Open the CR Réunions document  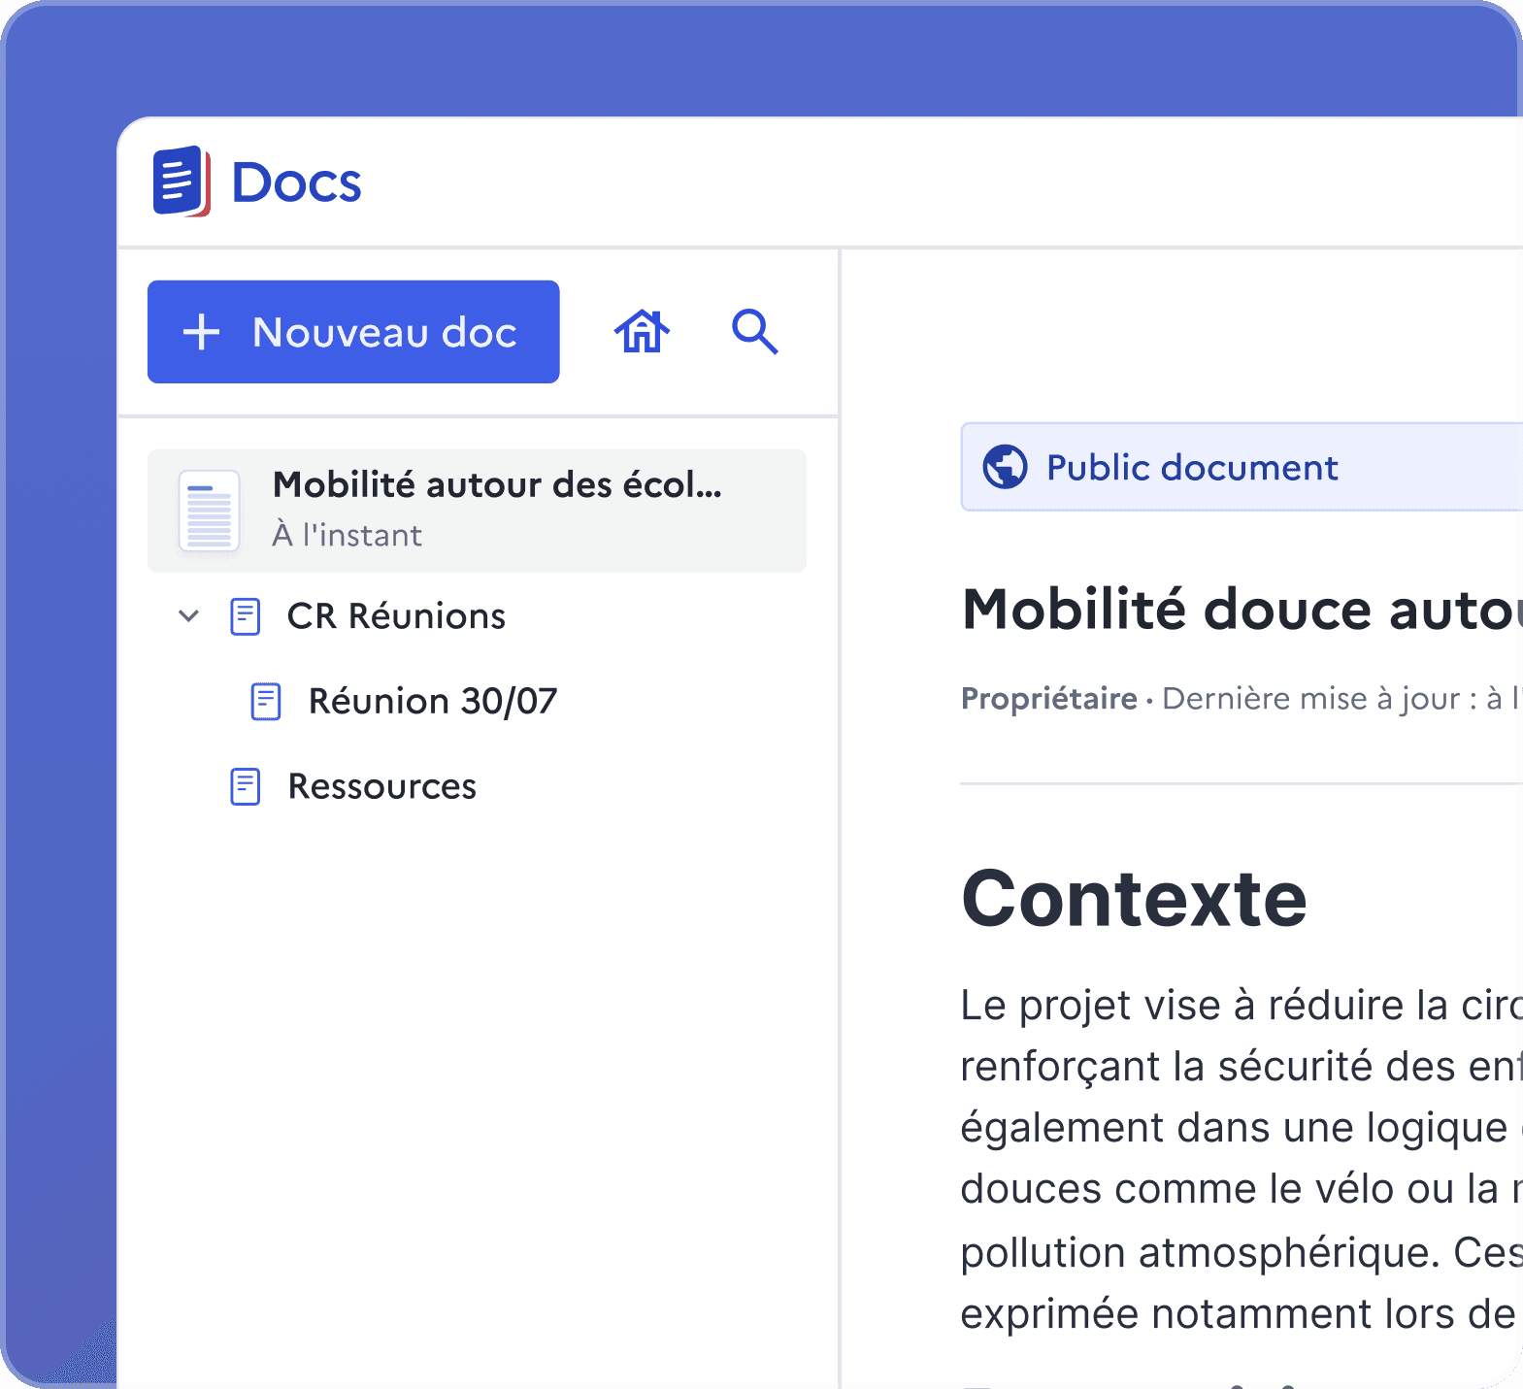396,616
